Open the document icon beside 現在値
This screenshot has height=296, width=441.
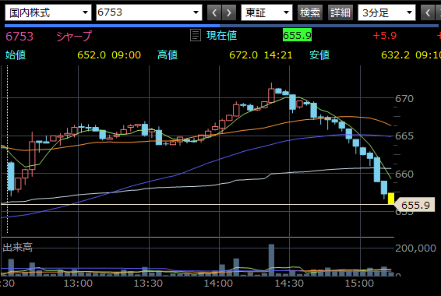click(196, 35)
